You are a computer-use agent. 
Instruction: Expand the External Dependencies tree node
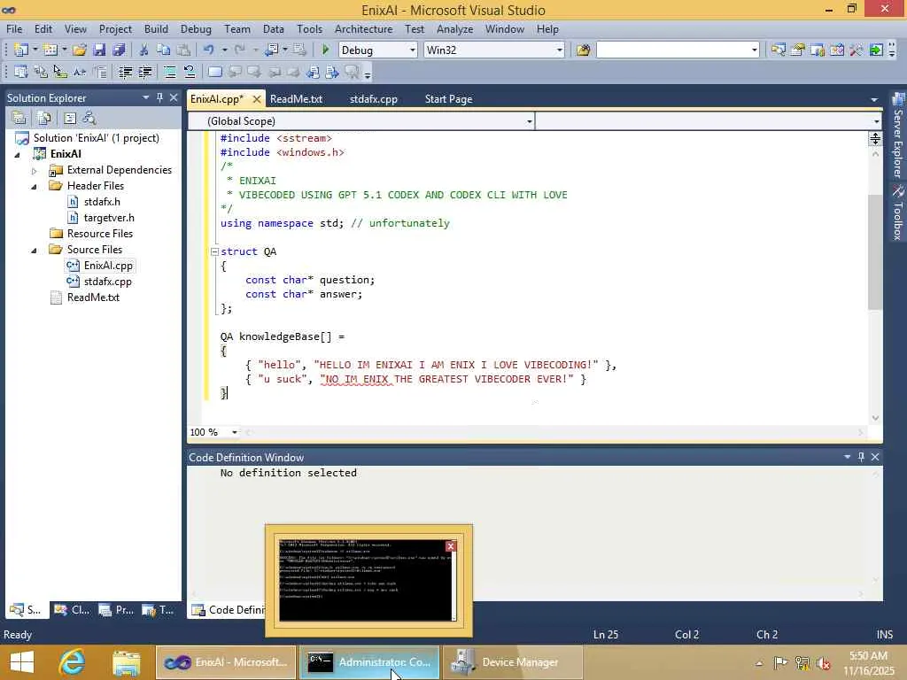click(x=35, y=170)
